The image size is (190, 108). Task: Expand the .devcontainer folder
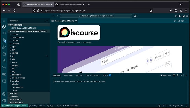(x=29, y=37)
